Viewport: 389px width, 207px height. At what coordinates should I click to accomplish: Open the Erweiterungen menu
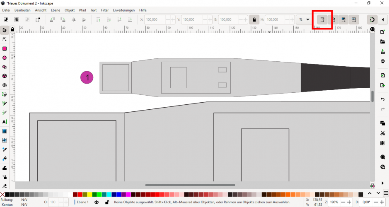(x=124, y=10)
